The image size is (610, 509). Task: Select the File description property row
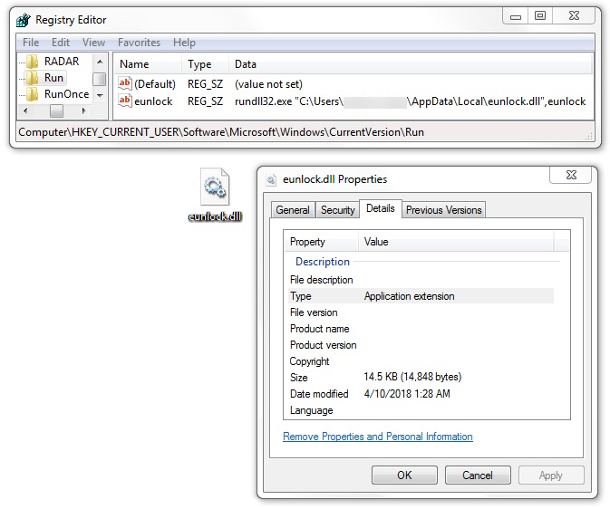[421, 280]
